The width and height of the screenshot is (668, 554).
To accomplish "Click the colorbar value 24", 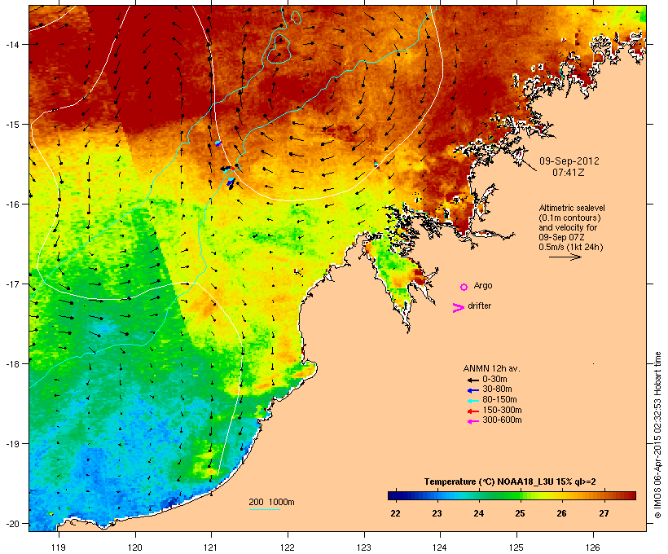I will click(x=478, y=513).
